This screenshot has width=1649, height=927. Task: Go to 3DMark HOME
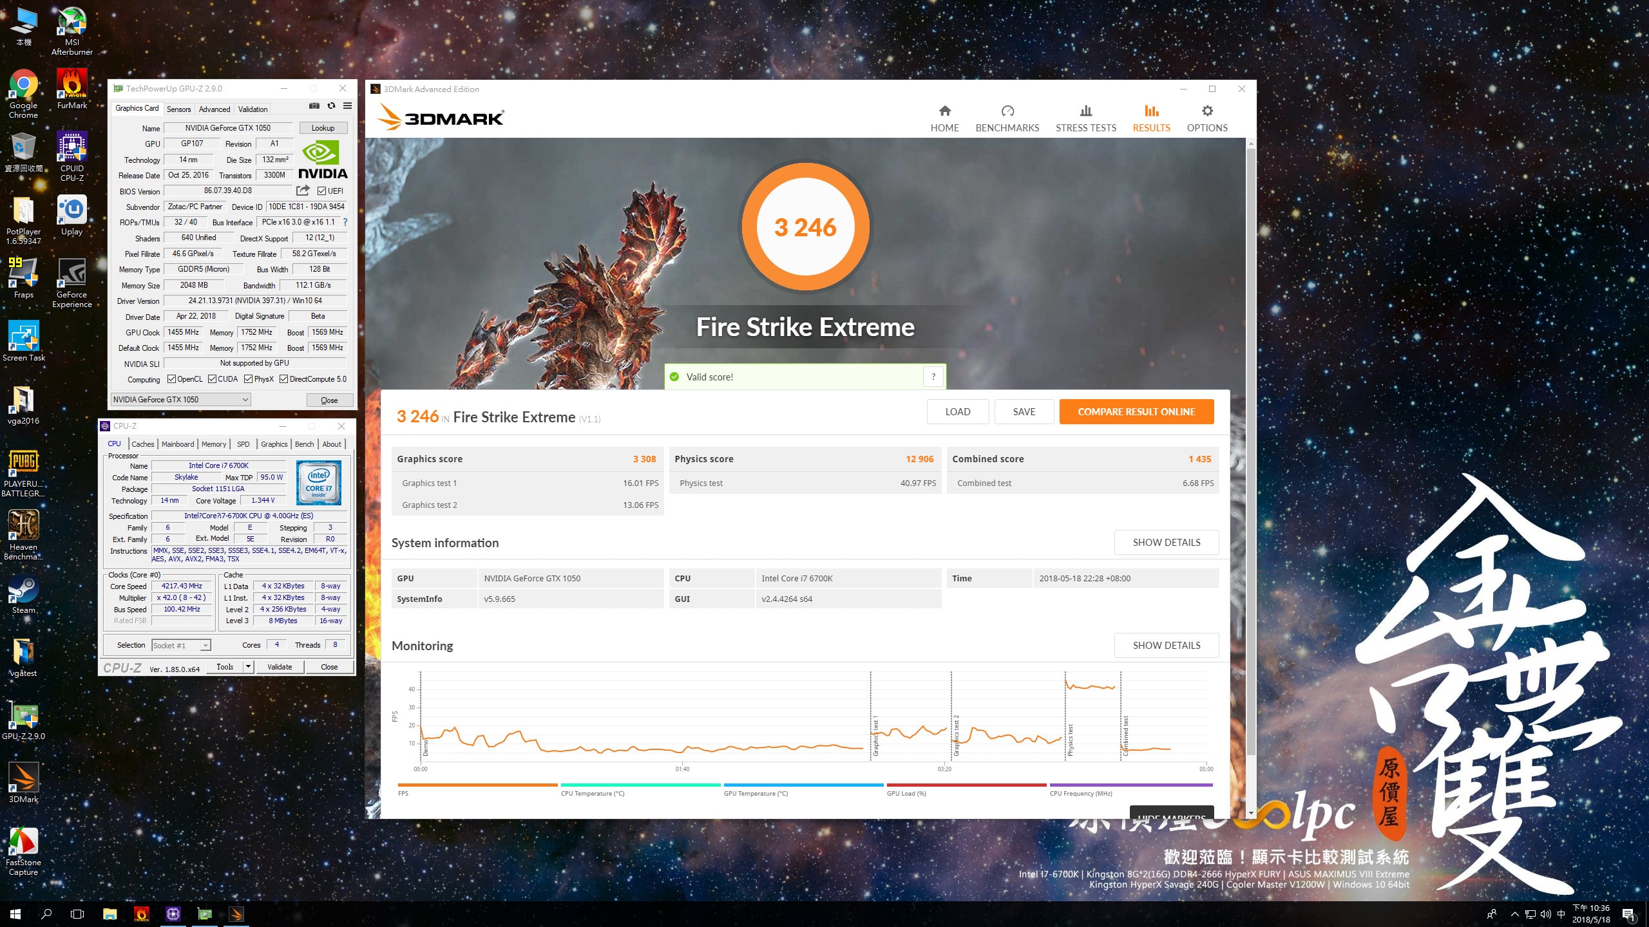[x=944, y=119]
